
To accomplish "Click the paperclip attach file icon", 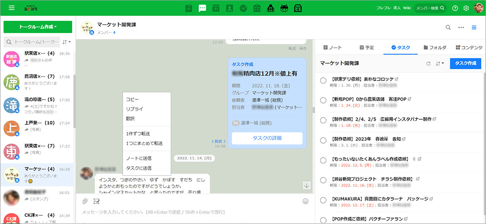I will (x=85, y=201).
